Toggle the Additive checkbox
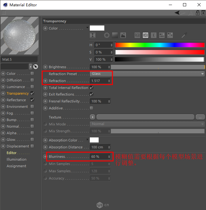Viewport: 206px width, 210px height. coord(92,108)
